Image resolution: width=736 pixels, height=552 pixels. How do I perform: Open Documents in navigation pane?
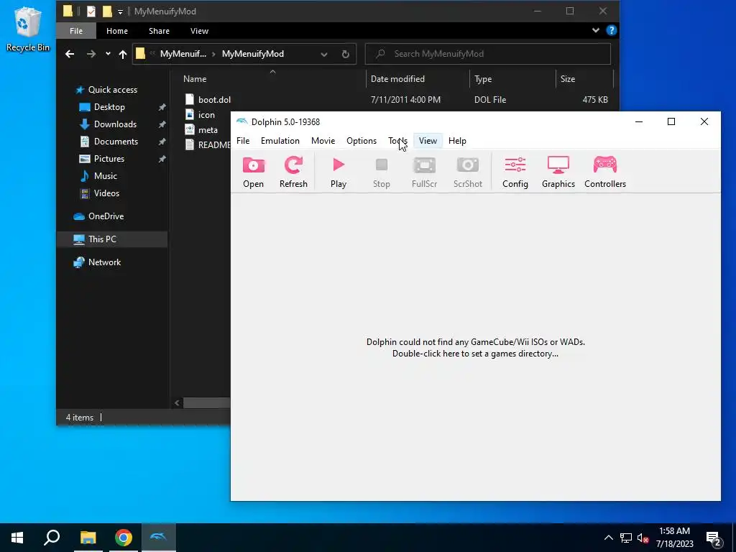click(116, 142)
